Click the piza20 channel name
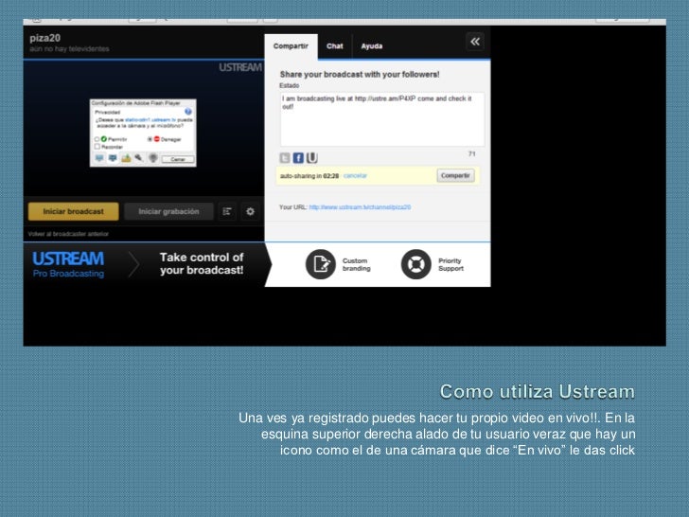Viewport: 689px width, 517px height. click(x=44, y=38)
